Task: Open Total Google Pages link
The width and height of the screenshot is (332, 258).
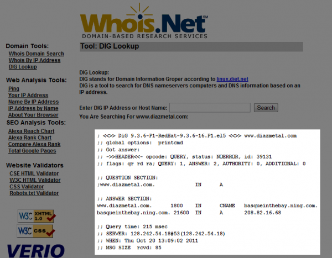Action: coord(32,151)
